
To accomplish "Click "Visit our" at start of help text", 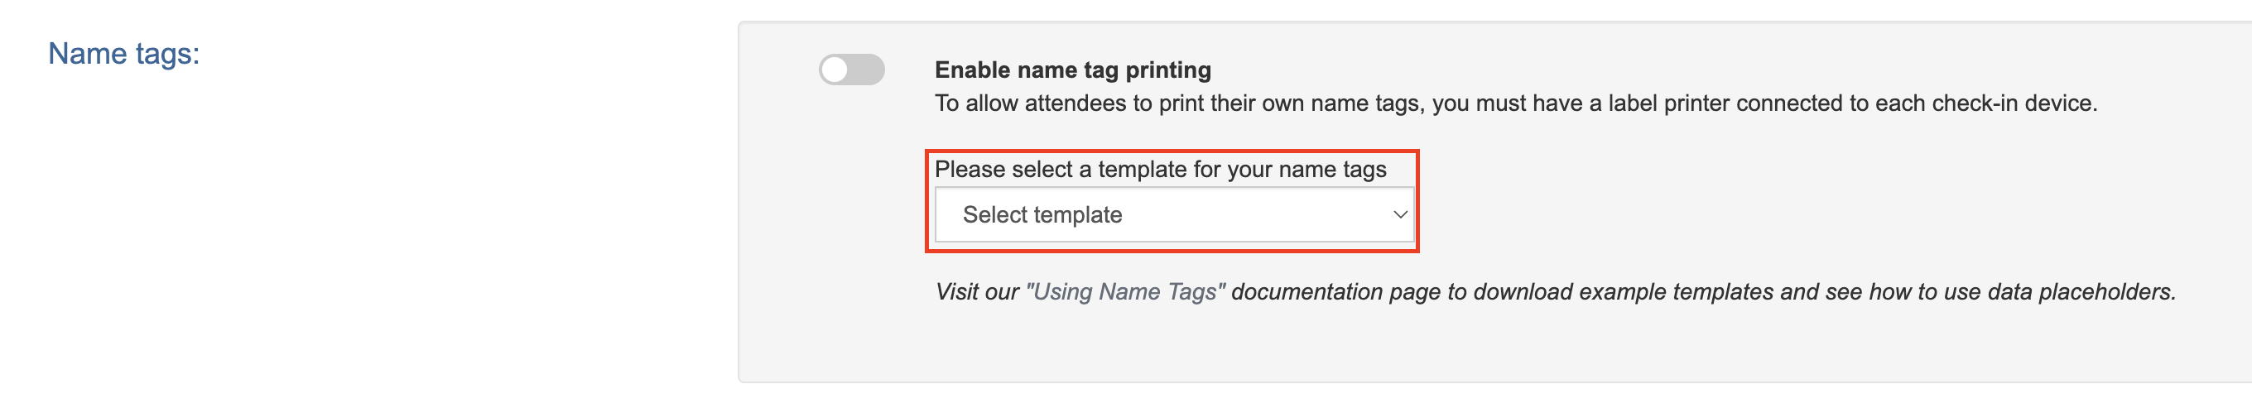I will (x=976, y=291).
